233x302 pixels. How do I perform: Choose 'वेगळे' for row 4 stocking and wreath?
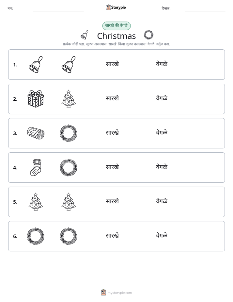coord(162,167)
